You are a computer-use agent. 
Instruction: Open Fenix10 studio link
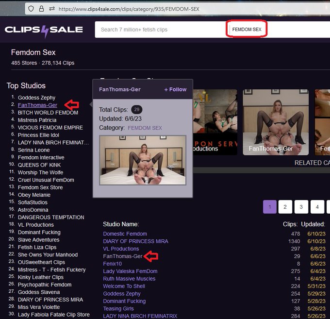[x=113, y=264]
